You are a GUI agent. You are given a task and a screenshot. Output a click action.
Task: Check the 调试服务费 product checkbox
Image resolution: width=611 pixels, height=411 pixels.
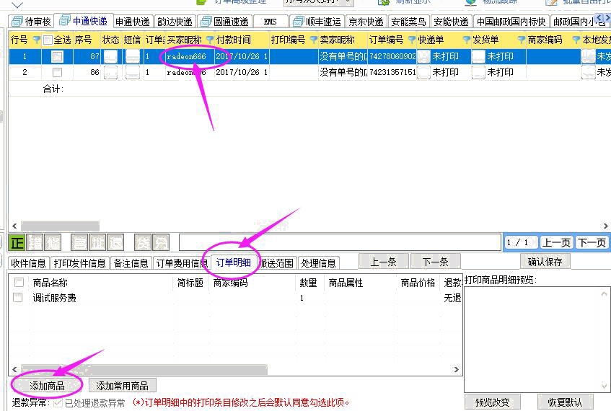click(18, 298)
